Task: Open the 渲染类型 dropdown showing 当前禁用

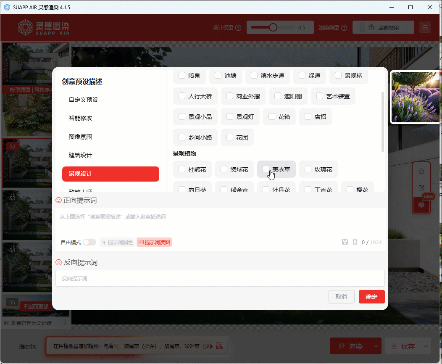Action: 383,28
